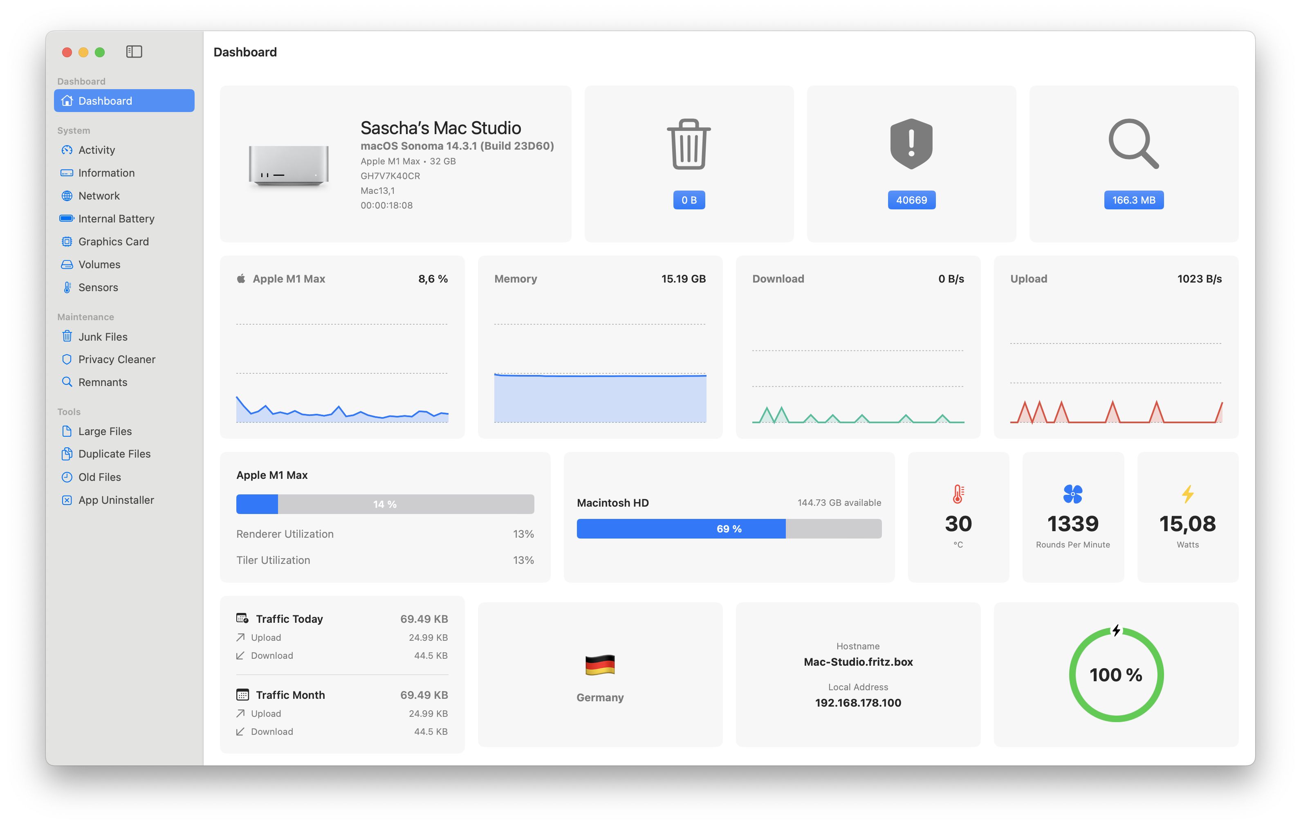Viewport: 1301px width, 826px height.
Task: Open Dashboard in the sidebar
Action: [124, 101]
